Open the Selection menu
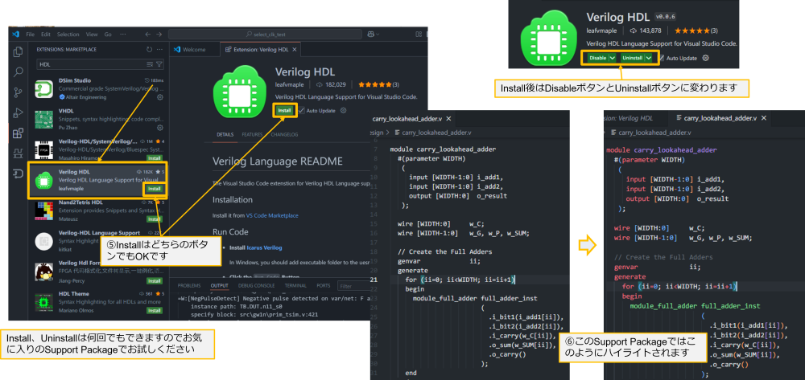805x380 pixels. 68,35
